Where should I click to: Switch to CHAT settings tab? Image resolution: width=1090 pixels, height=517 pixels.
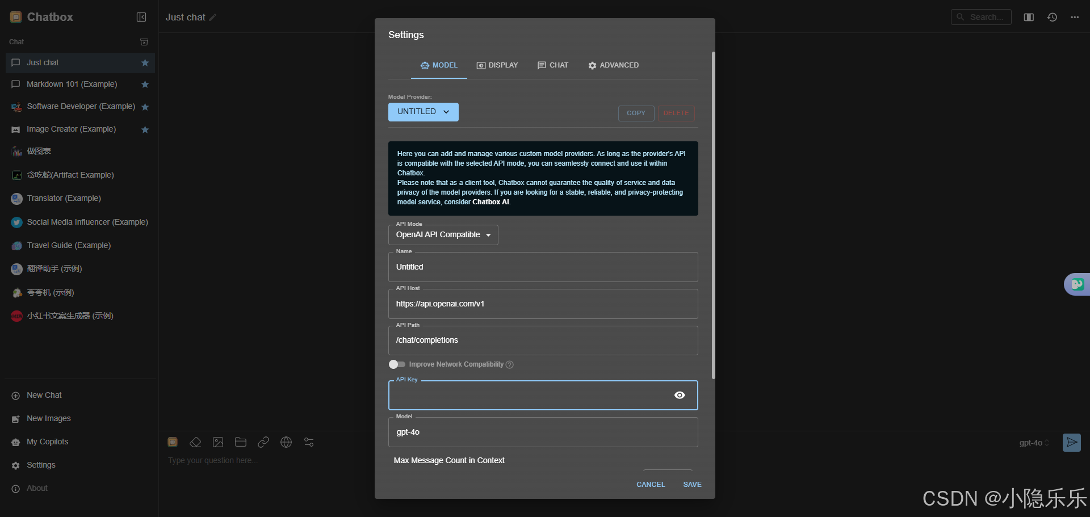(553, 65)
